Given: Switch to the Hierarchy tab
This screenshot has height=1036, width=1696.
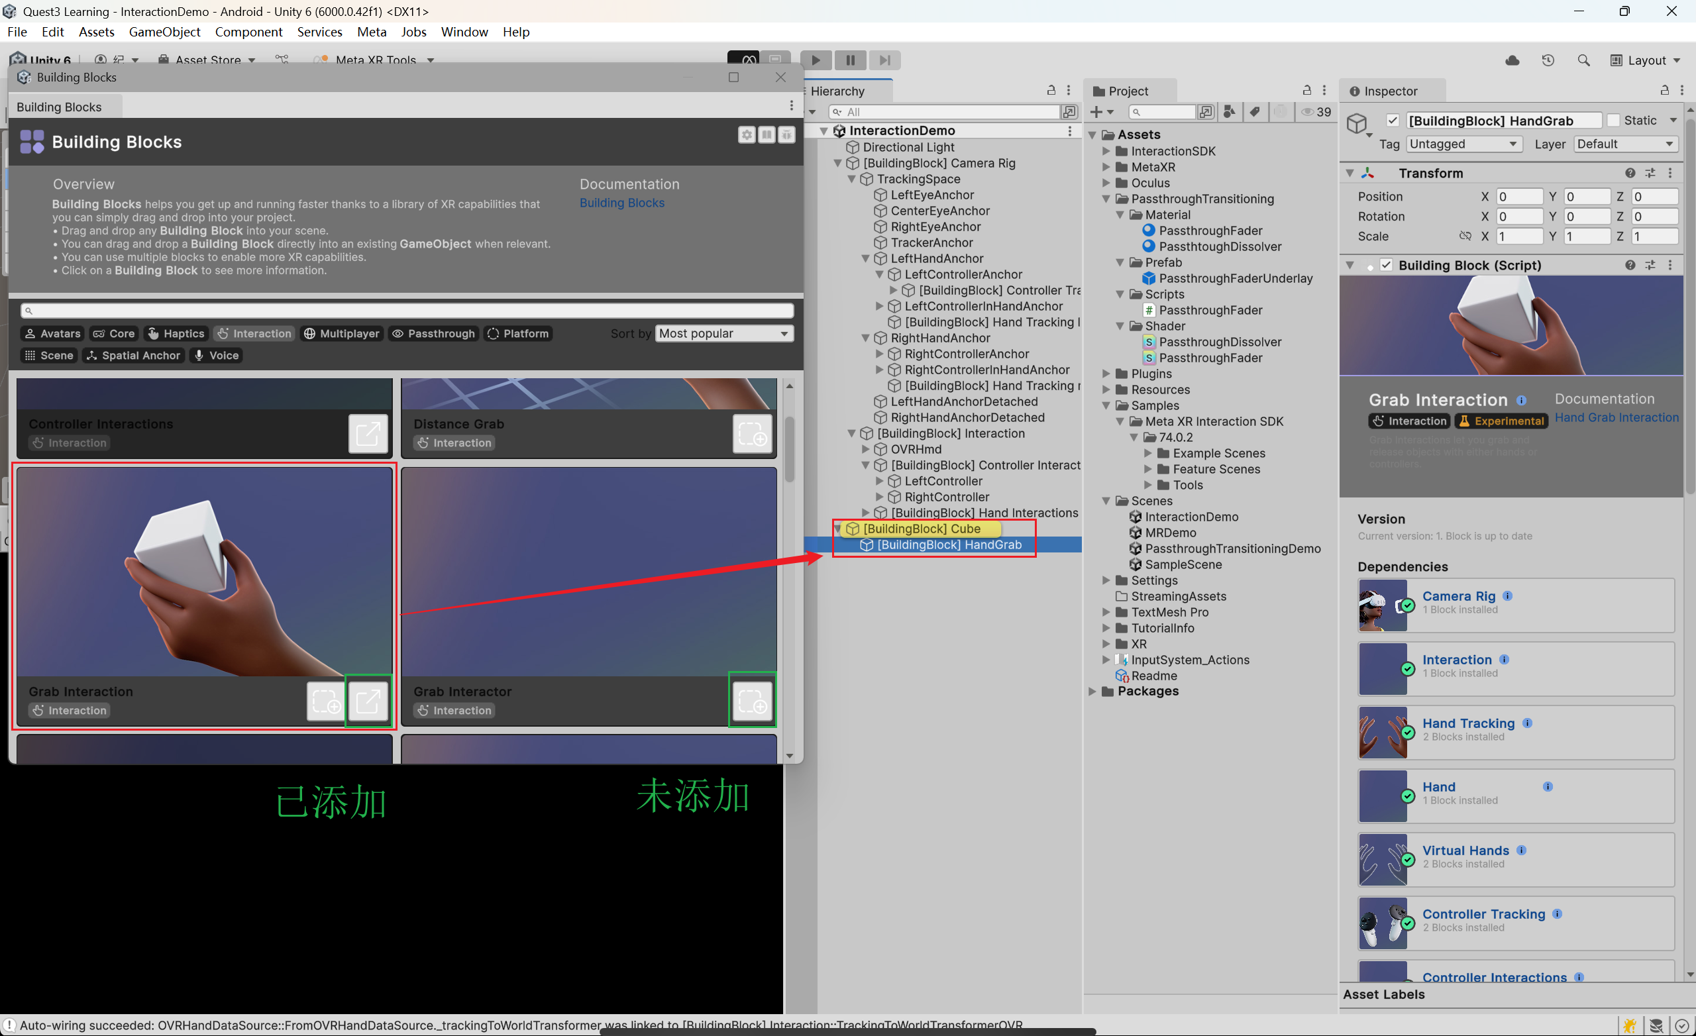Looking at the screenshot, I should pos(837,91).
